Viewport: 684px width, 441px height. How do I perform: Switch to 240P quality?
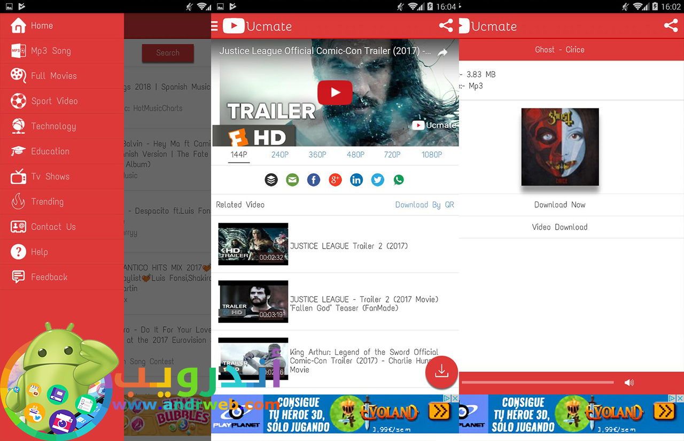pyautogui.click(x=279, y=154)
